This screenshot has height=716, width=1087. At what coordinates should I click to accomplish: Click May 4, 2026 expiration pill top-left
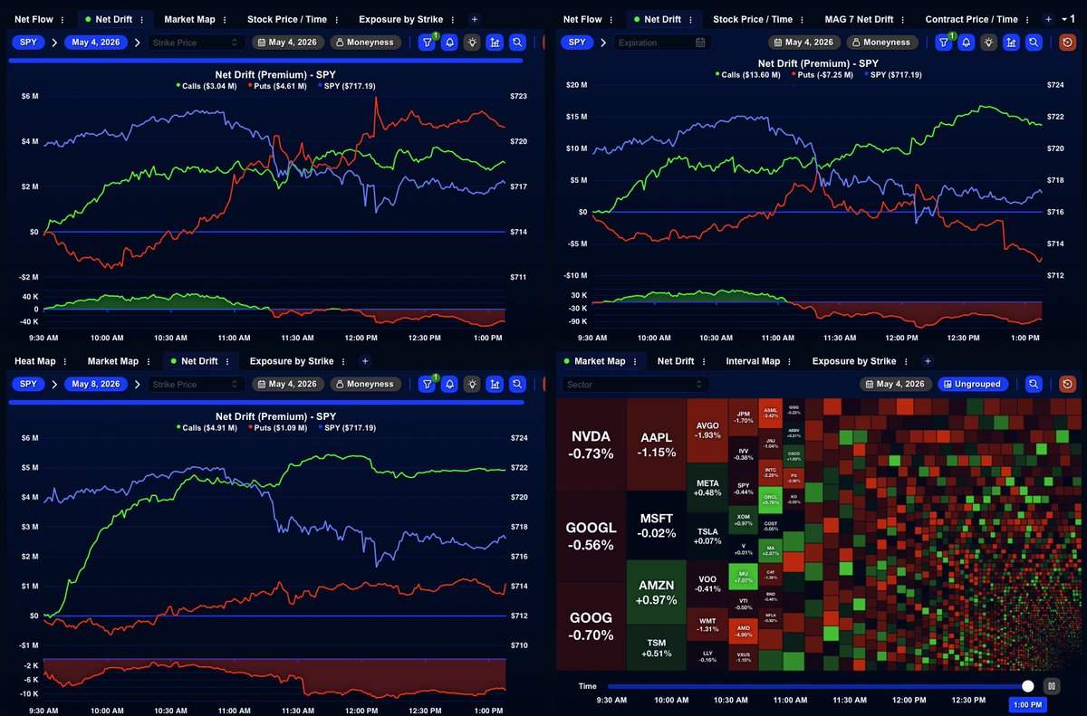point(96,42)
